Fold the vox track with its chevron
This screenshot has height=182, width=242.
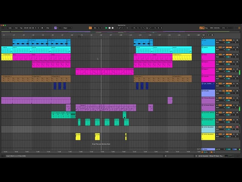203,40
